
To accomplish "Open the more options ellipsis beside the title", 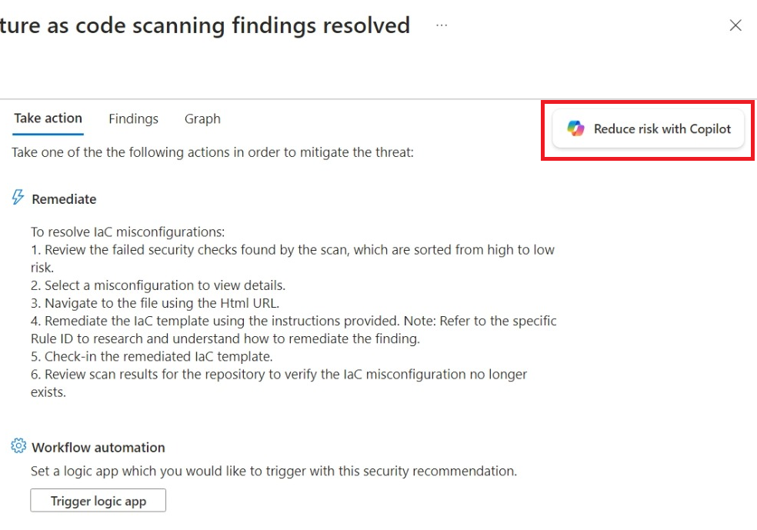I will (x=442, y=25).
